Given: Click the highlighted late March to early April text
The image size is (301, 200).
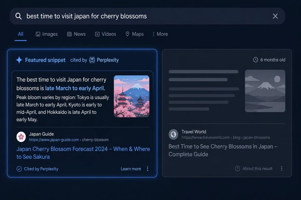Looking at the screenshot, I should (75, 88).
